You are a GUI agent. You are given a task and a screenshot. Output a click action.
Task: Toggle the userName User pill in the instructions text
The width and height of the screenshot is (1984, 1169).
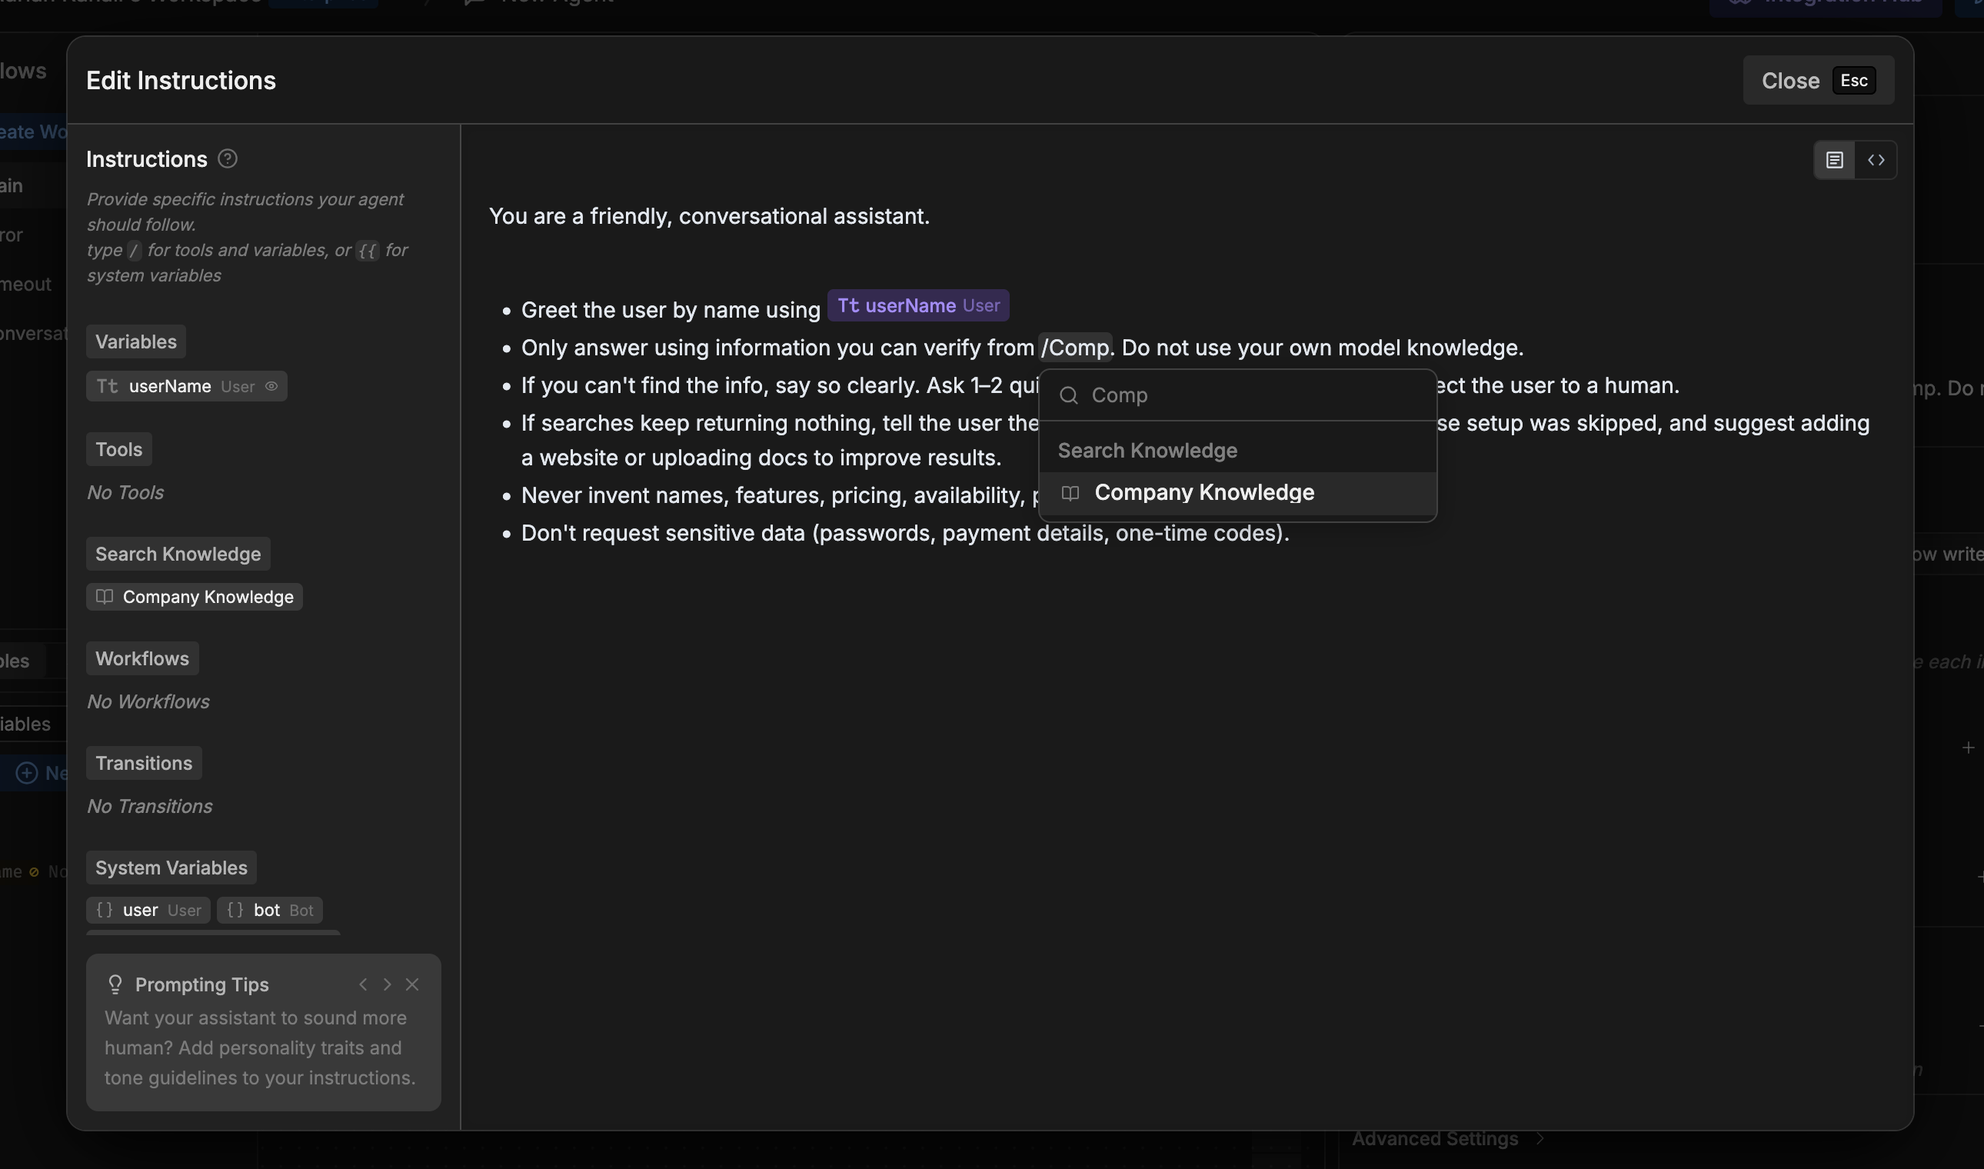click(x=917, y=305)
